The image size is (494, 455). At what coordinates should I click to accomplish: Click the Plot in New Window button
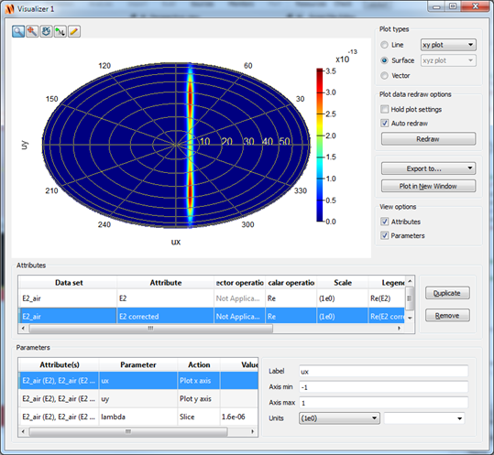point(428,186)
